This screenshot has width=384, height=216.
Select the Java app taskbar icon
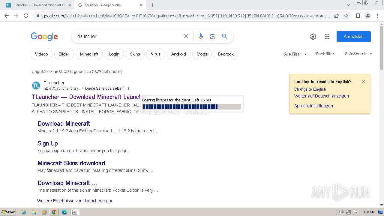click(75, 212)
